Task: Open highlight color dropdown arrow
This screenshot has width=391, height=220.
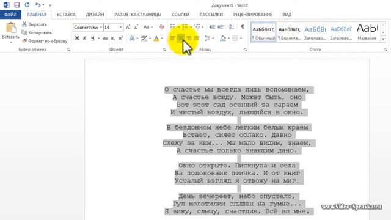Action: click(150, 38)
